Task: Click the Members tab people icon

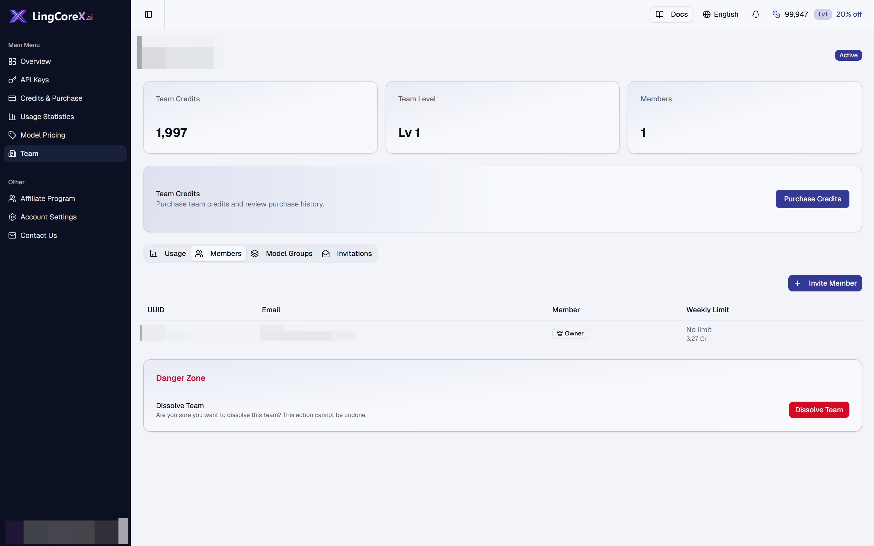Action: 199,254
